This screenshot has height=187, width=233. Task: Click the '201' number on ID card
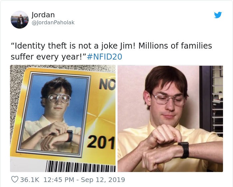(x=101, y=142)
